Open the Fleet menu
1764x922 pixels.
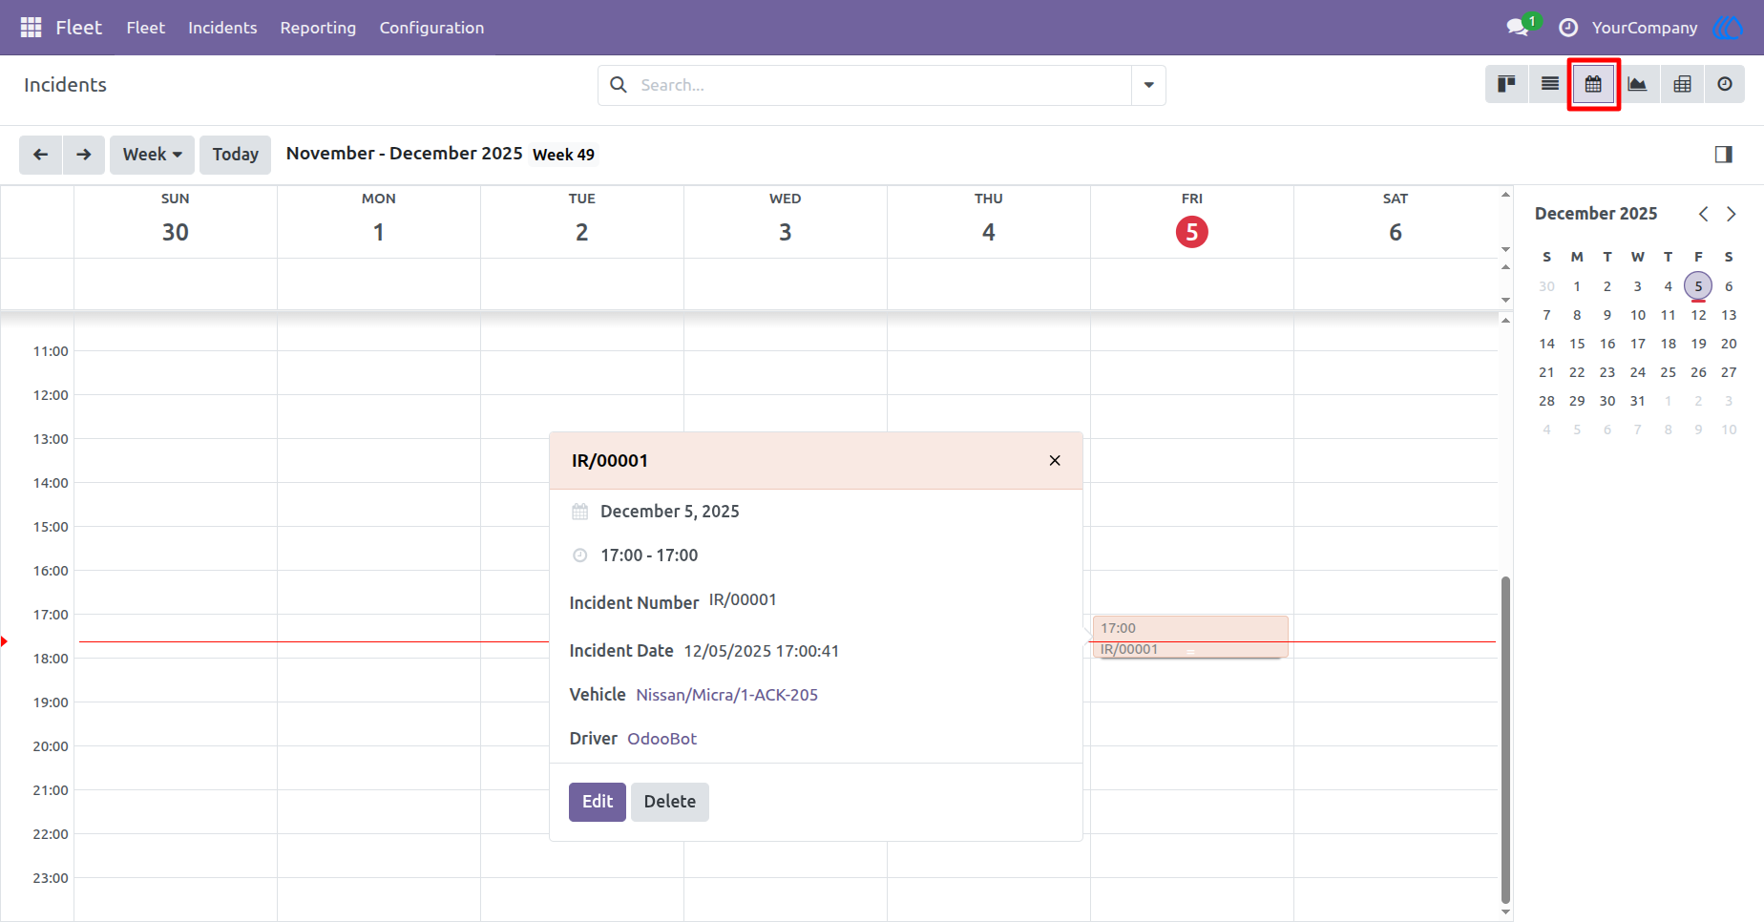146,28
